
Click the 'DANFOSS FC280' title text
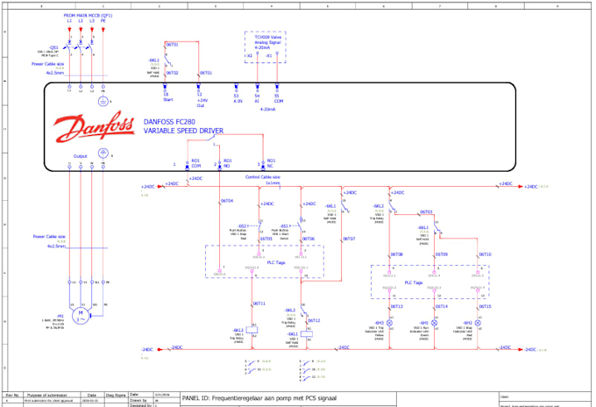point(169,122)
